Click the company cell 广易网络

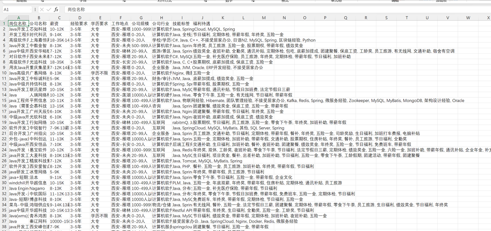coord(39,73)
